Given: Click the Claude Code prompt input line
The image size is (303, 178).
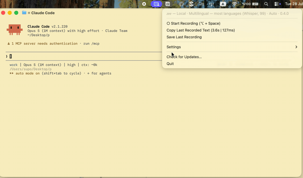Looking at the screenshot, I should [x=83, y=56].
